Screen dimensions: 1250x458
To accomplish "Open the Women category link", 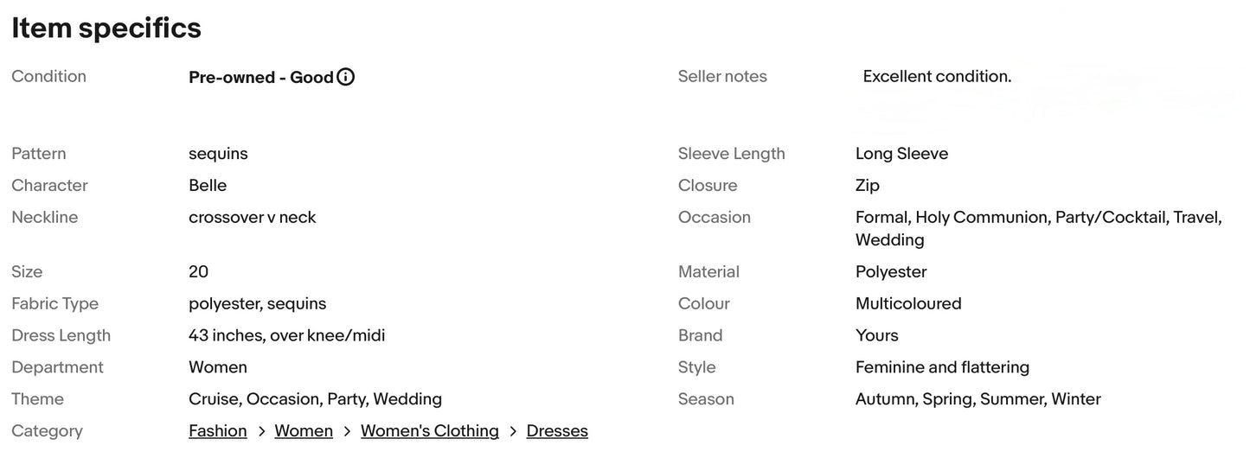I will (304, 430).
